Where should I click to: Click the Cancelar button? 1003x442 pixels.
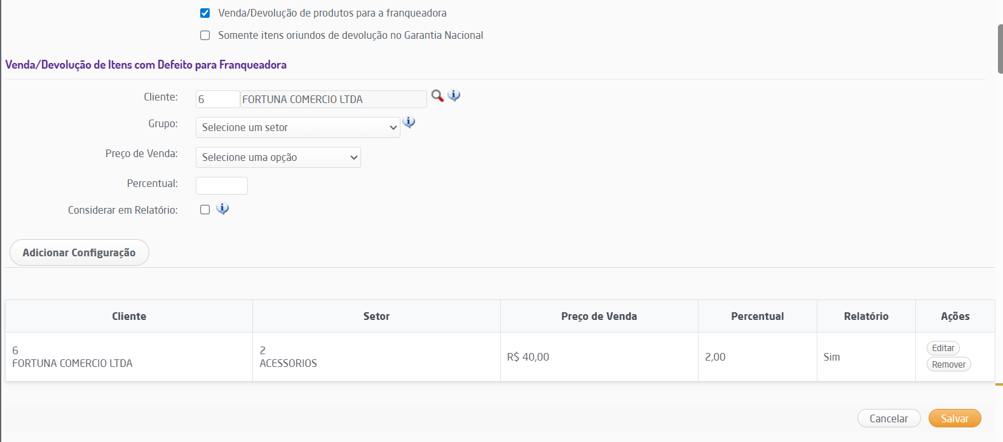click(x=889, y=418)
